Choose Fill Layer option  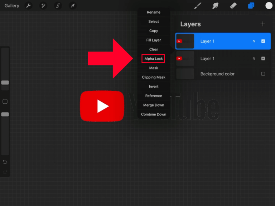click(x=154, y=40)
